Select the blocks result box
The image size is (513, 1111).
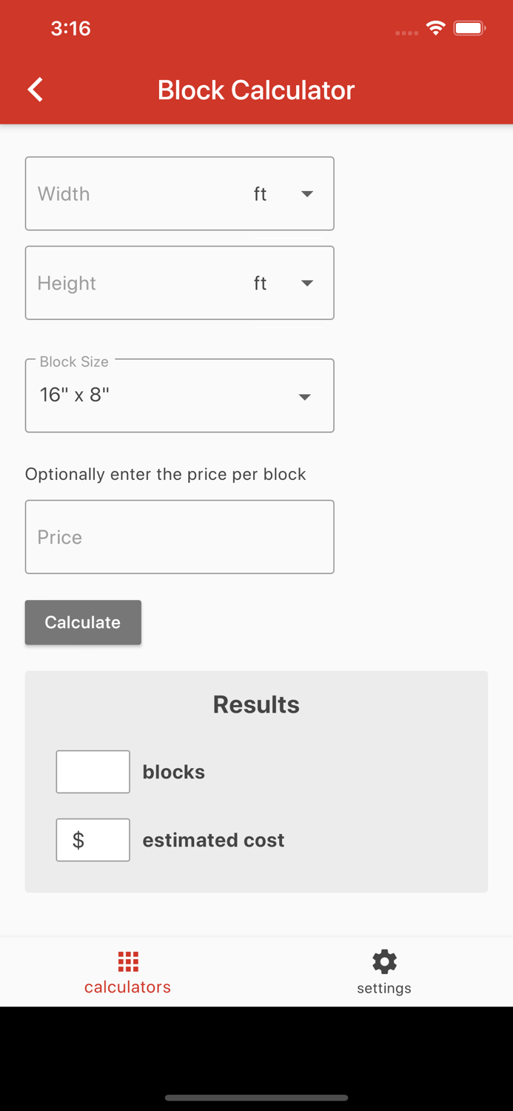tap(93, 771)
